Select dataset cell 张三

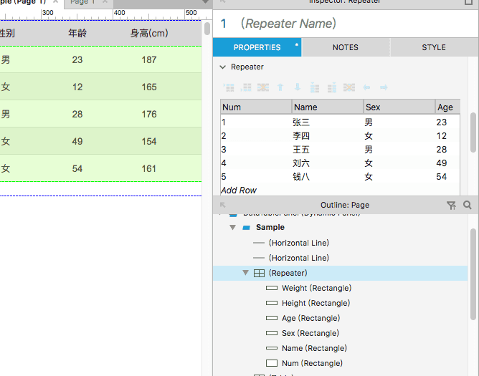point(301,122)
